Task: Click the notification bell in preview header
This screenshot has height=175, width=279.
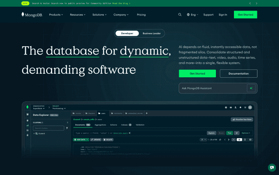Action: [x=240, y=108]
